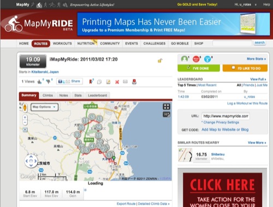Click the green start pin on the map

coord(114,158)
